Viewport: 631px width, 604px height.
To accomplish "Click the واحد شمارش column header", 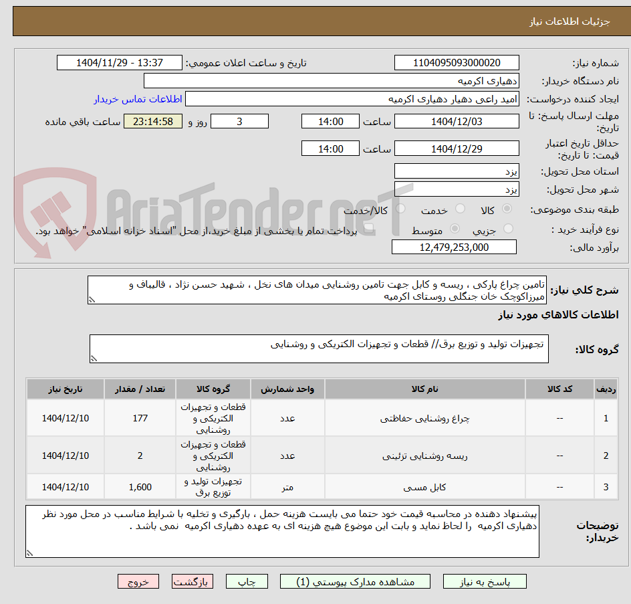I will click(287, 389).
